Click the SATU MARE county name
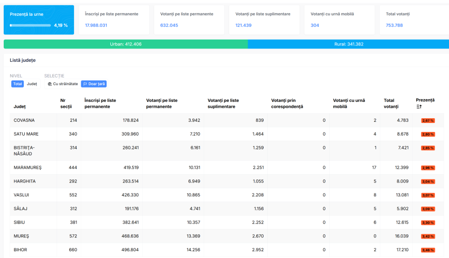This screenshot has height=258, width=449. pyautogui.click(x=26, y=134)
